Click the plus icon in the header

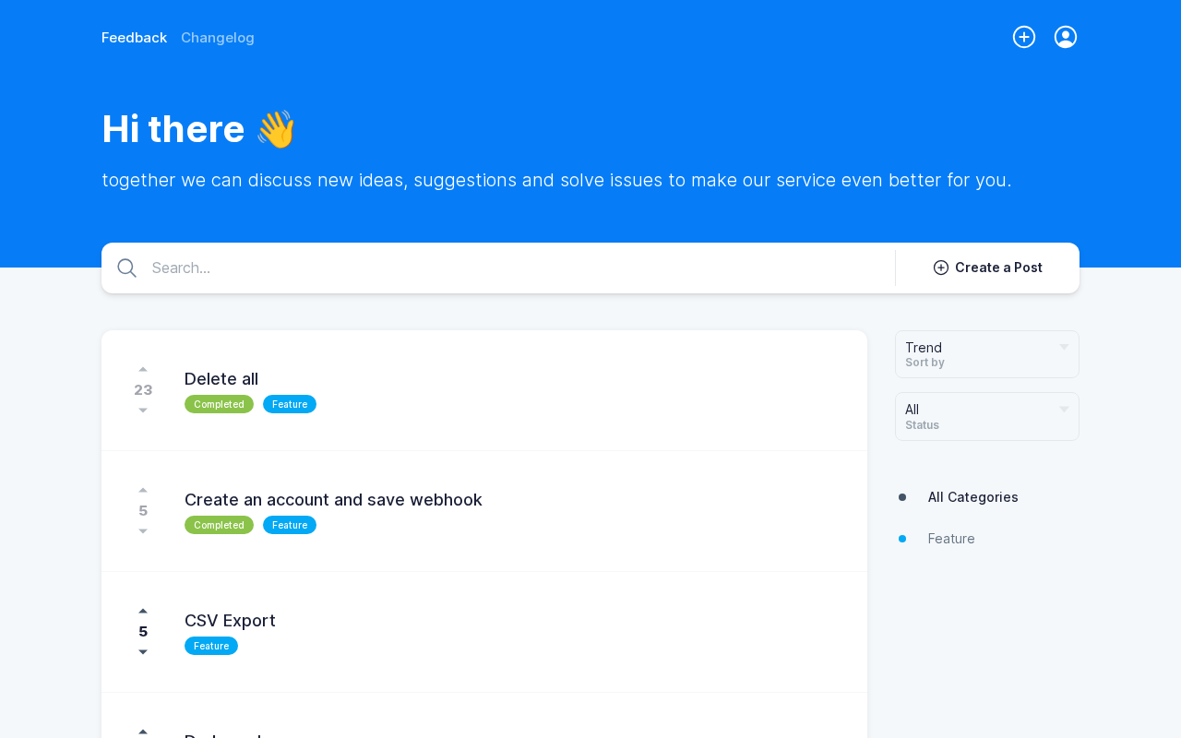(1024, 37)
